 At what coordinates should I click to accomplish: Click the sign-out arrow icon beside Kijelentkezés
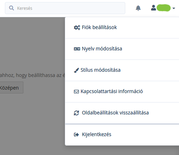[x=76, y=134]
